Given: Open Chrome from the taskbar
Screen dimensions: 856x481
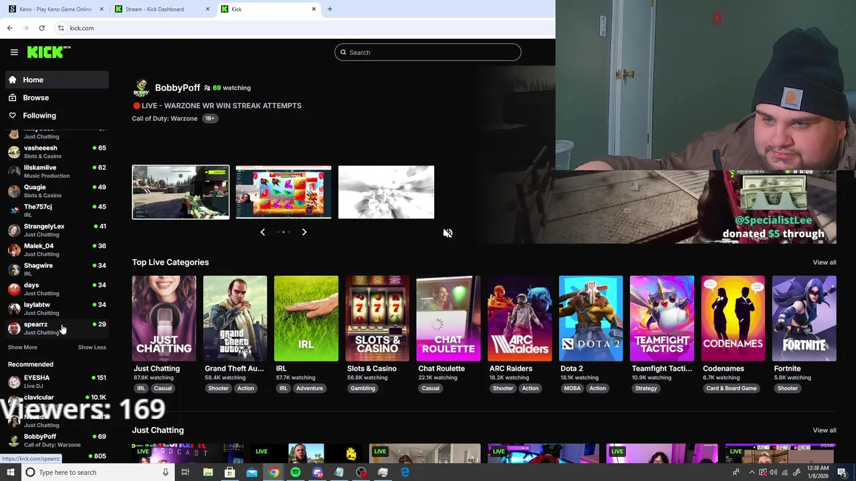Looking at the screenshot, I should point(274,472).
